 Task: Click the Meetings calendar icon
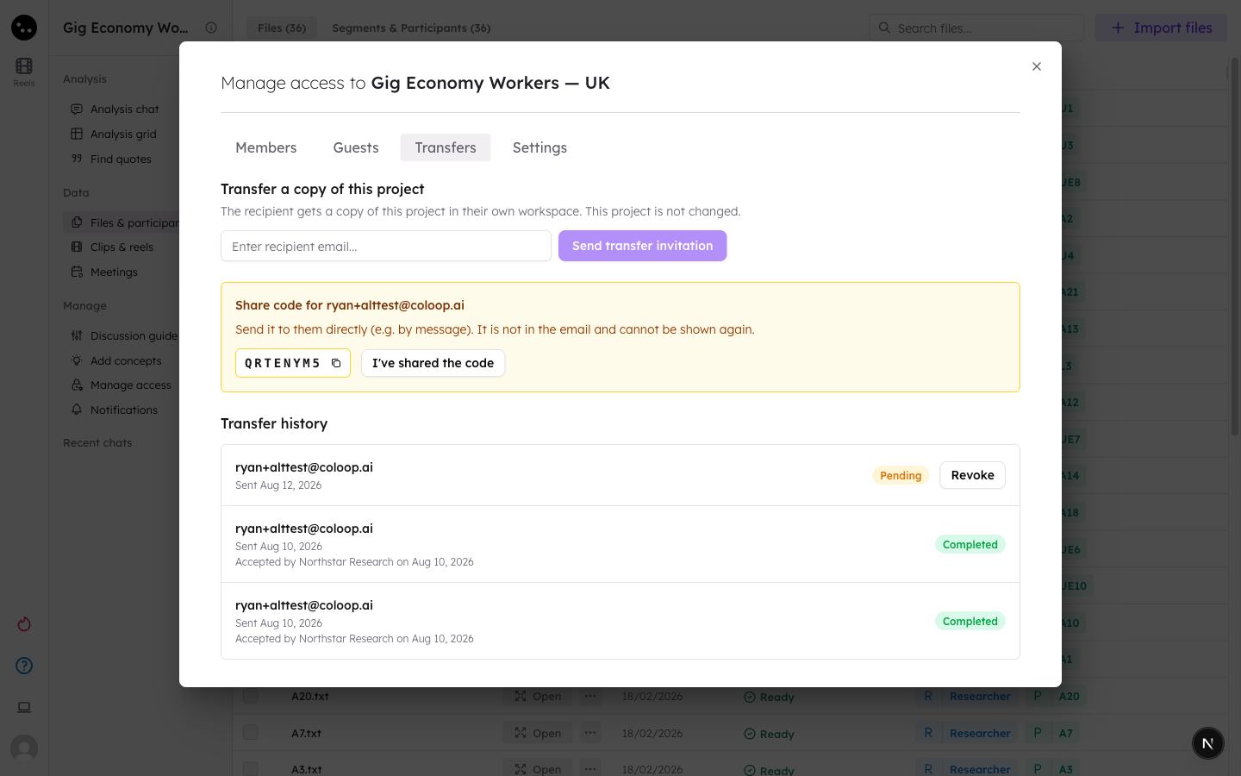click(77, 272)
